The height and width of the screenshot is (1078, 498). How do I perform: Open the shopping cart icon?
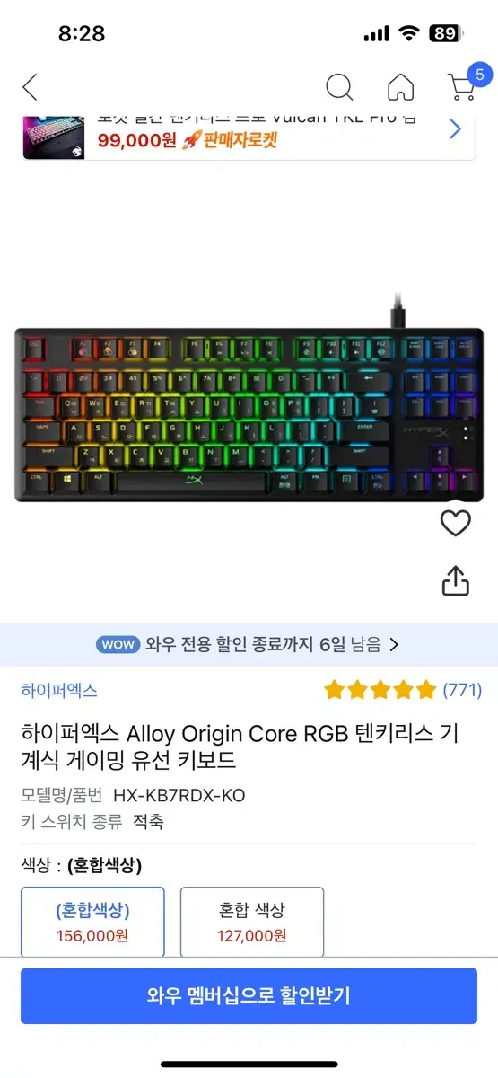(x=461, y=88)
